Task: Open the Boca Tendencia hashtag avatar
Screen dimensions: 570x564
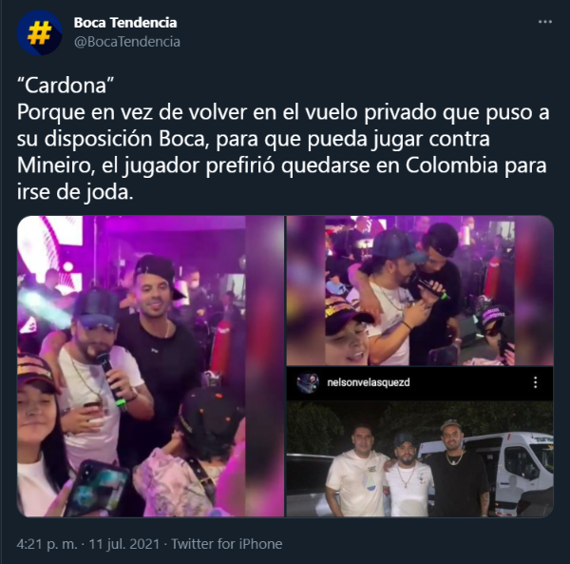Action: click(x=40, y=32)
